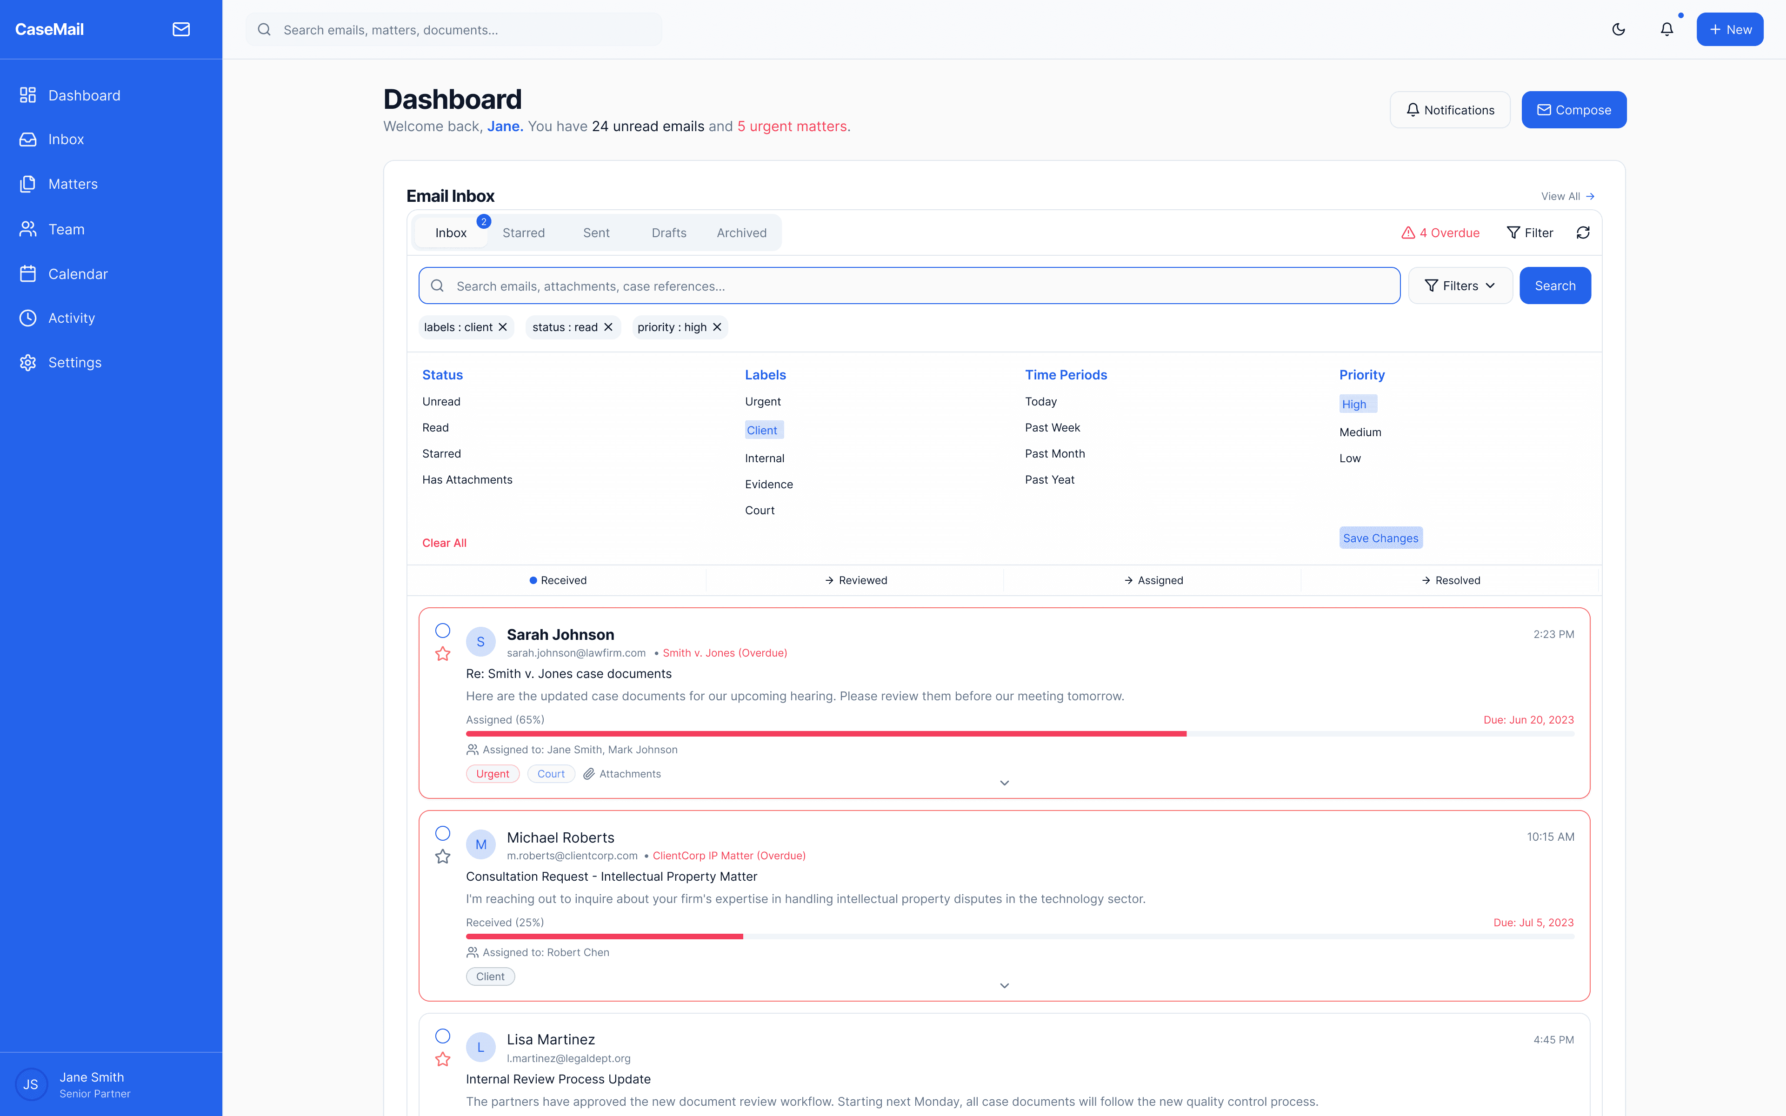This screenshot has width=1786, height=1116.
Task: Click the Team people icon in sidebar
Action: 28,230
